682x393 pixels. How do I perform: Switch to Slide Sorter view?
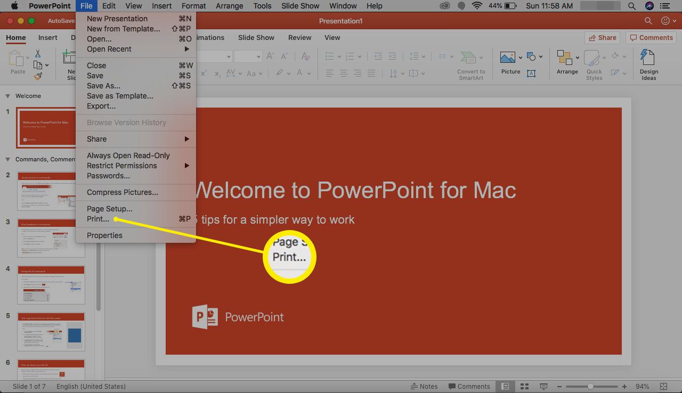(524, 386)
